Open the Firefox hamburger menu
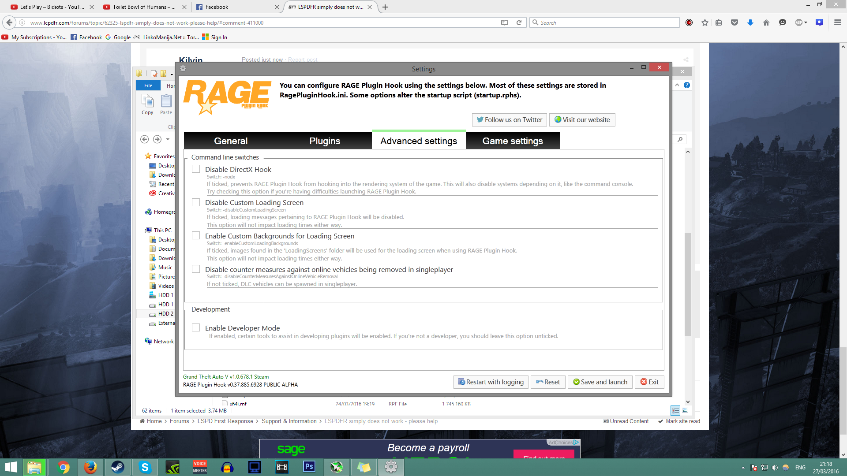 point(837,22)
